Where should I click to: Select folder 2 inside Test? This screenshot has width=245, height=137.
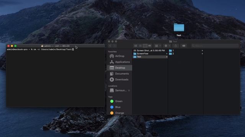coord(186,54)
